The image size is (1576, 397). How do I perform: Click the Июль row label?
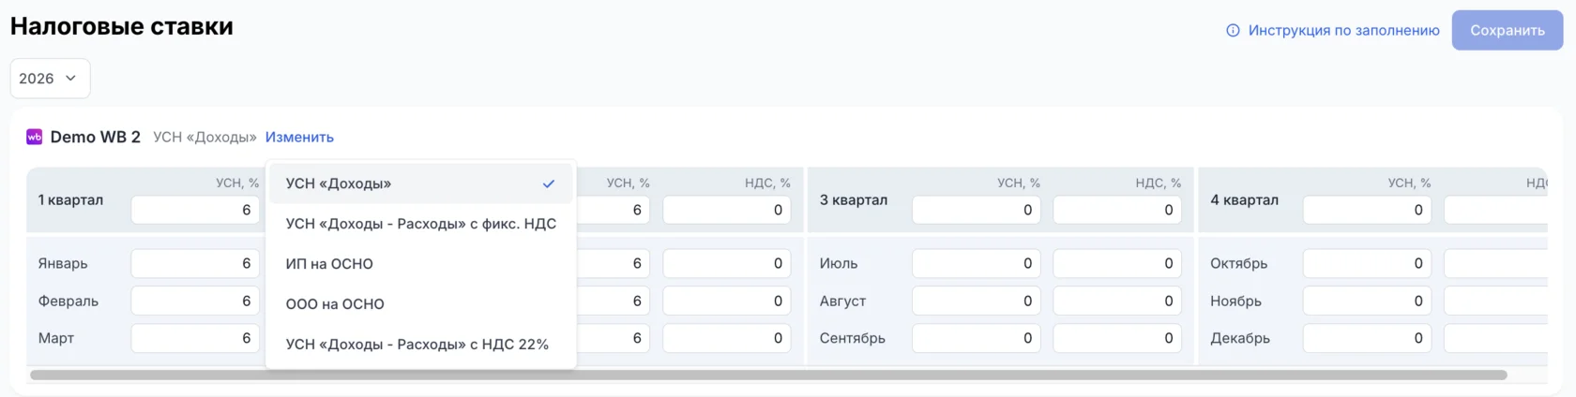click(x=839, y=263)
